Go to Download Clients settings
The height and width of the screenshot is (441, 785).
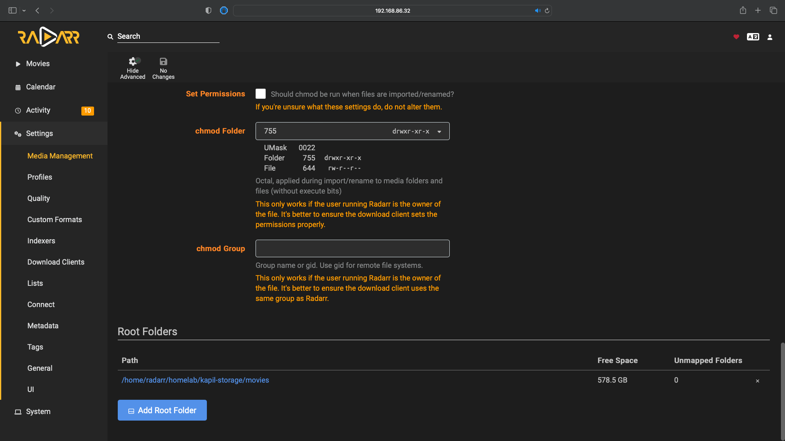56,262
